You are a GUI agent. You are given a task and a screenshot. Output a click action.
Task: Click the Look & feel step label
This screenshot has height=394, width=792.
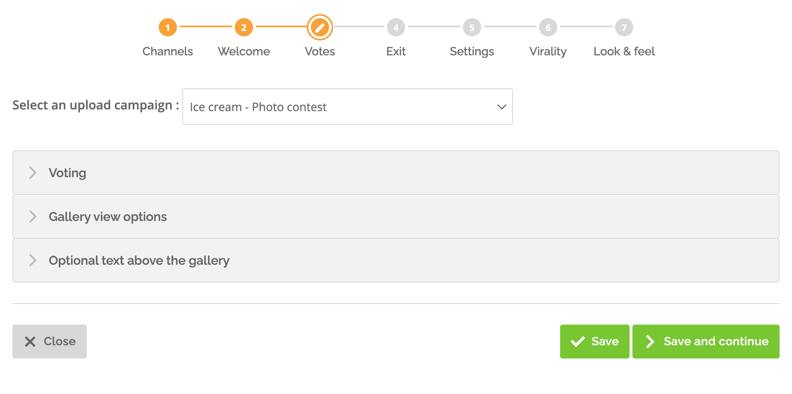coord(624,51)
